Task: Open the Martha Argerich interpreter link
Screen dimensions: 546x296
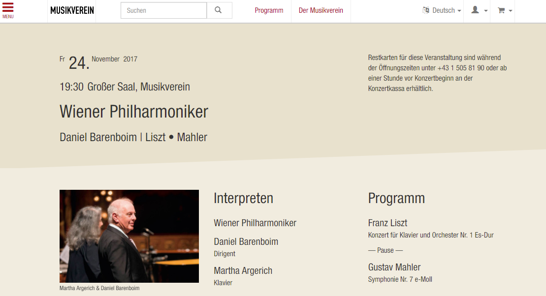Action: 243,270
